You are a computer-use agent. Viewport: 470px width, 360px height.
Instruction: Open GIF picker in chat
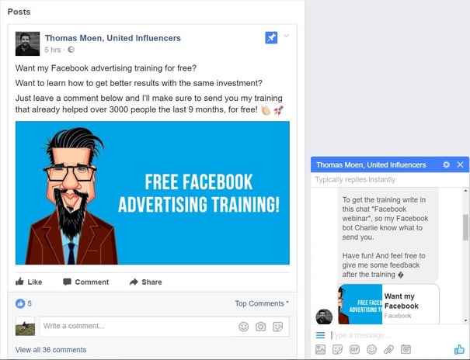(x=354, y=349)
